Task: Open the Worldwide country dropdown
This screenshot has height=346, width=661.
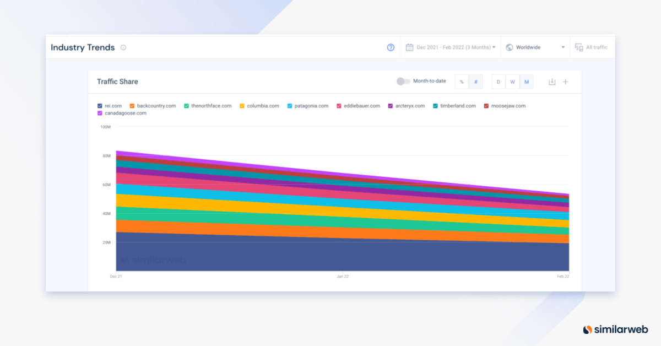Action: (x=535, y=47)
